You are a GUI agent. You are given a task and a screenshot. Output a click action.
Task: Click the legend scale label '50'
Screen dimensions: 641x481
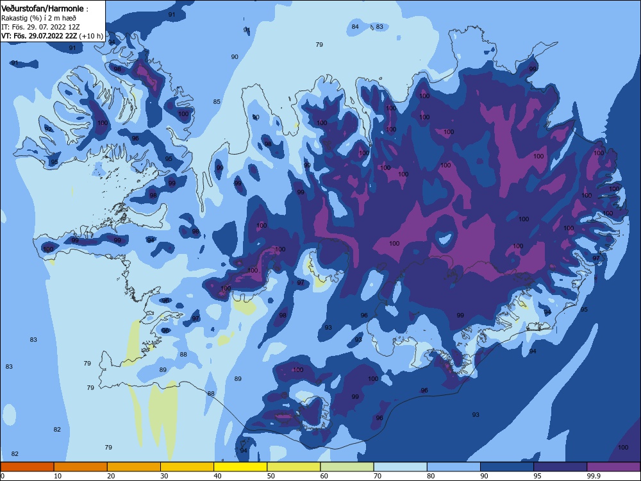coord(271,476)
